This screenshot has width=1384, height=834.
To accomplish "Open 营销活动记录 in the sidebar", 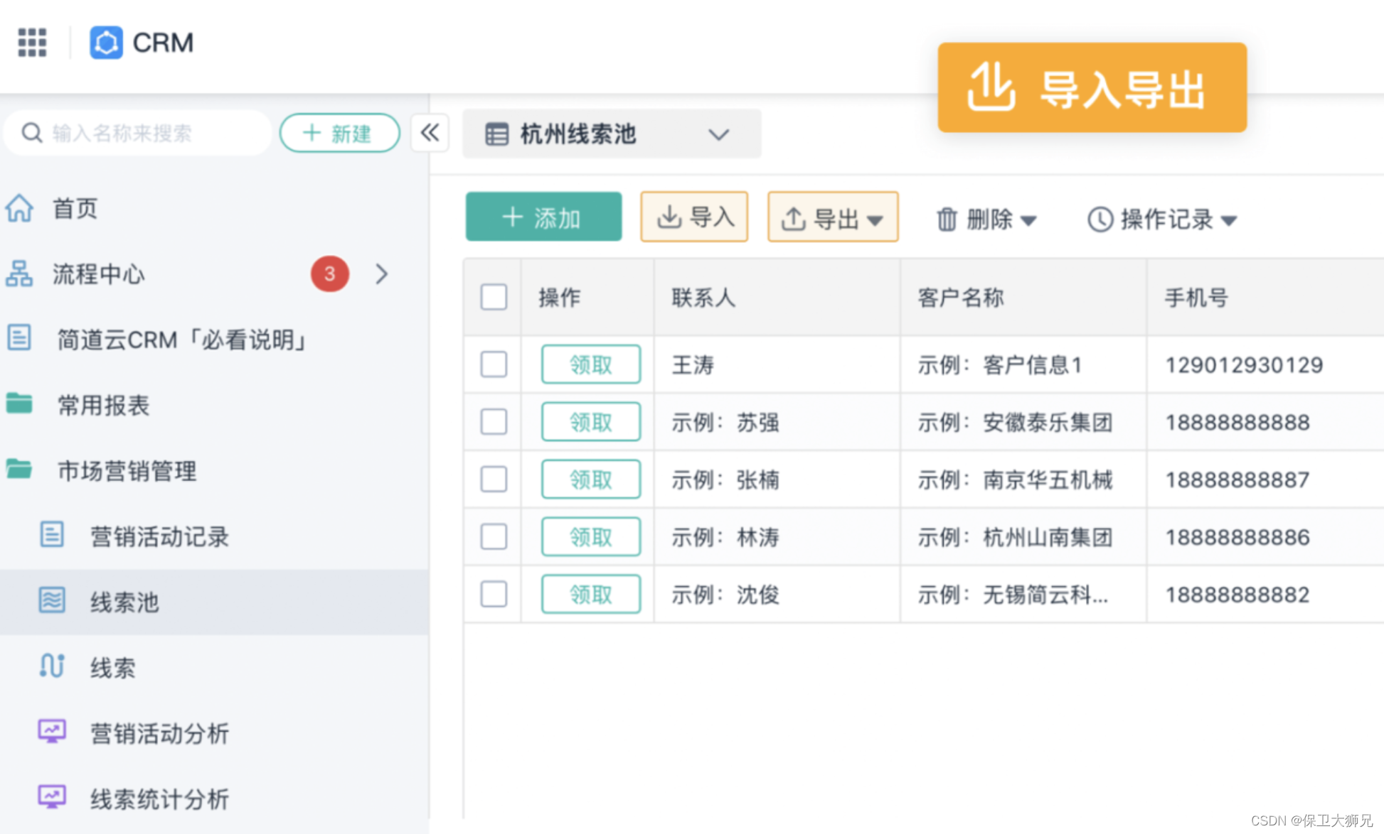I will pyautogui.click(x=159, y=537).
